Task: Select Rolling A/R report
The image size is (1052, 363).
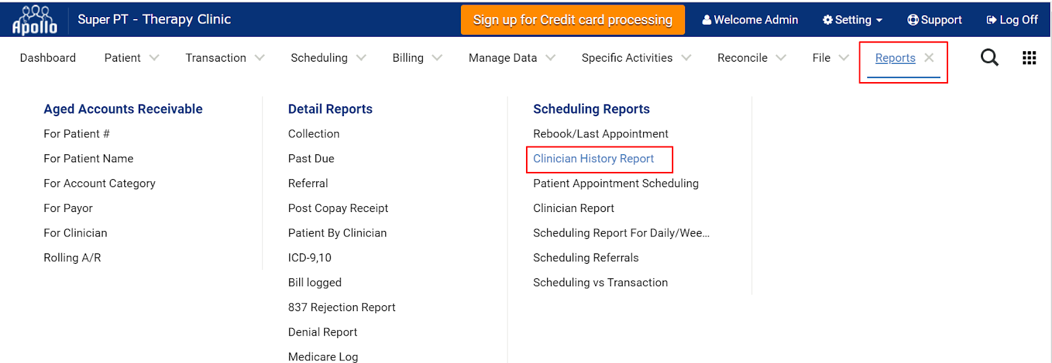Action: pyautogui.click(x=72, y=258)
